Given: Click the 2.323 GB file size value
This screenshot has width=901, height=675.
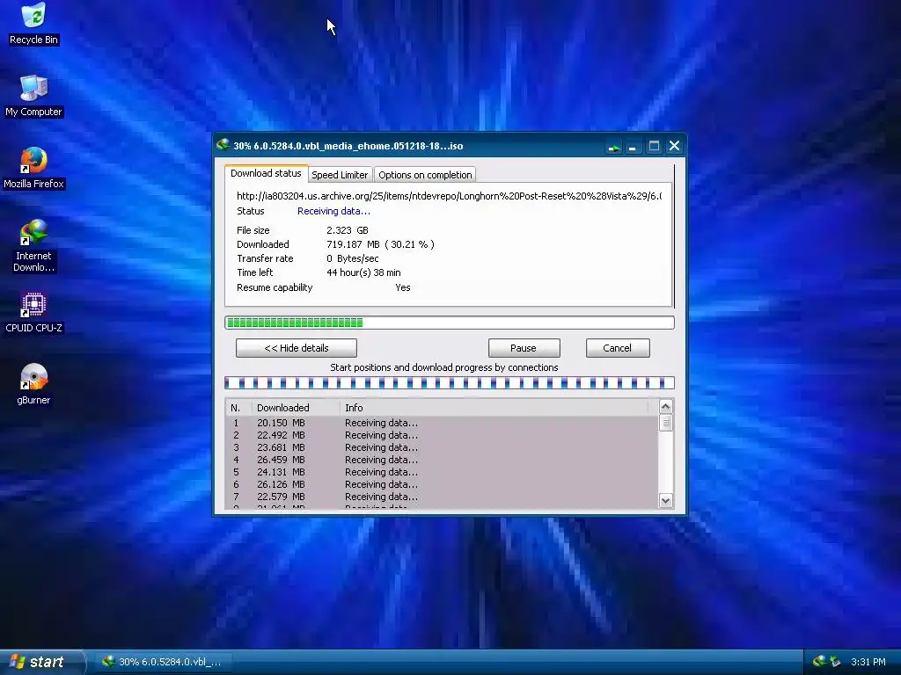Looking at the screenshot, I should click(x=347, y=230).
